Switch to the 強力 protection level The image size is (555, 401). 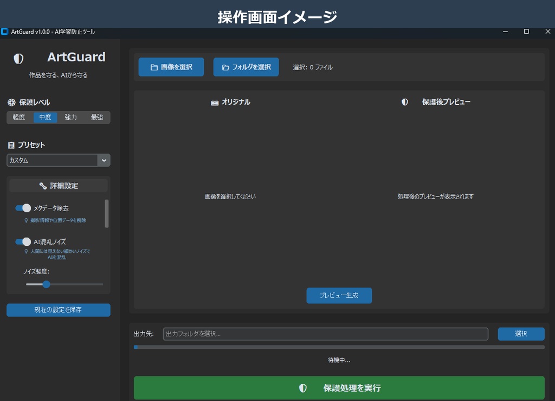coord(71,117)
